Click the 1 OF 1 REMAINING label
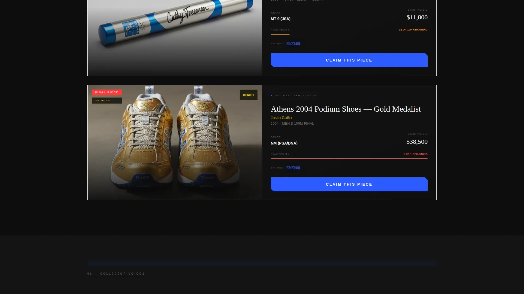524x294 pixels. (x=415, y=154)
